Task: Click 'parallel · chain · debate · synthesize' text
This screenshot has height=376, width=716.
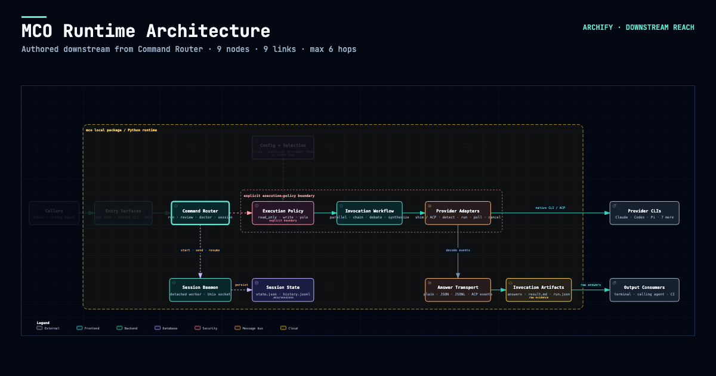Action: (x=369, y=217)
